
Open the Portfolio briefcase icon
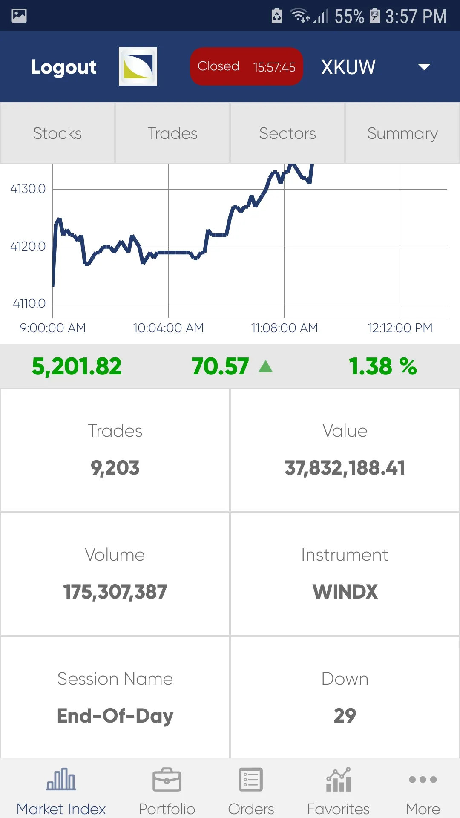click(167, 780)
